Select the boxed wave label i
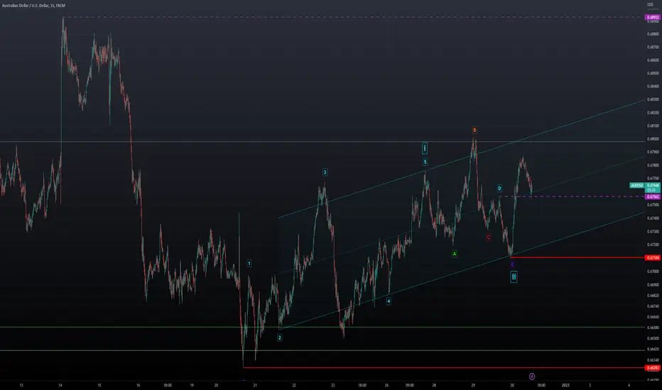The image size is (662, 390). coord(425,148)
